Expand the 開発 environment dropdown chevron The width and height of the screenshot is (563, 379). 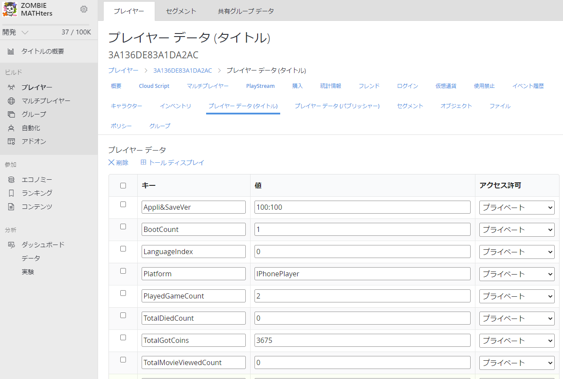[25, 32]
